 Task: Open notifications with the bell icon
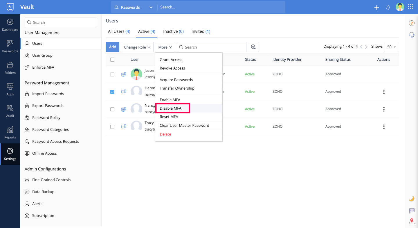388,7
